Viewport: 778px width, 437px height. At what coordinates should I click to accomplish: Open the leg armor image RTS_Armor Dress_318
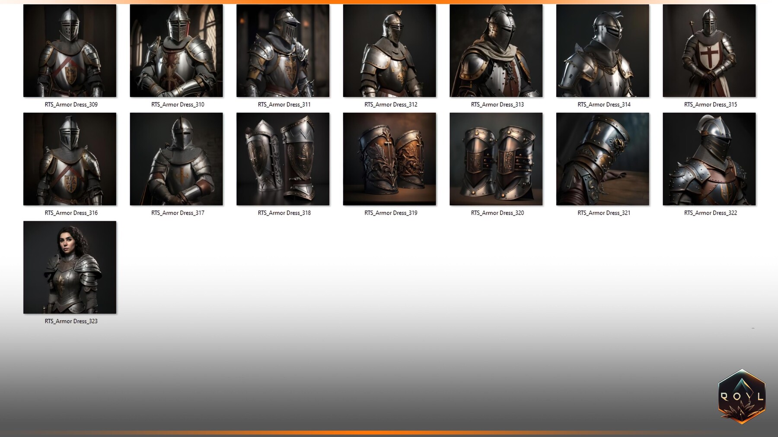coord(283,159)
